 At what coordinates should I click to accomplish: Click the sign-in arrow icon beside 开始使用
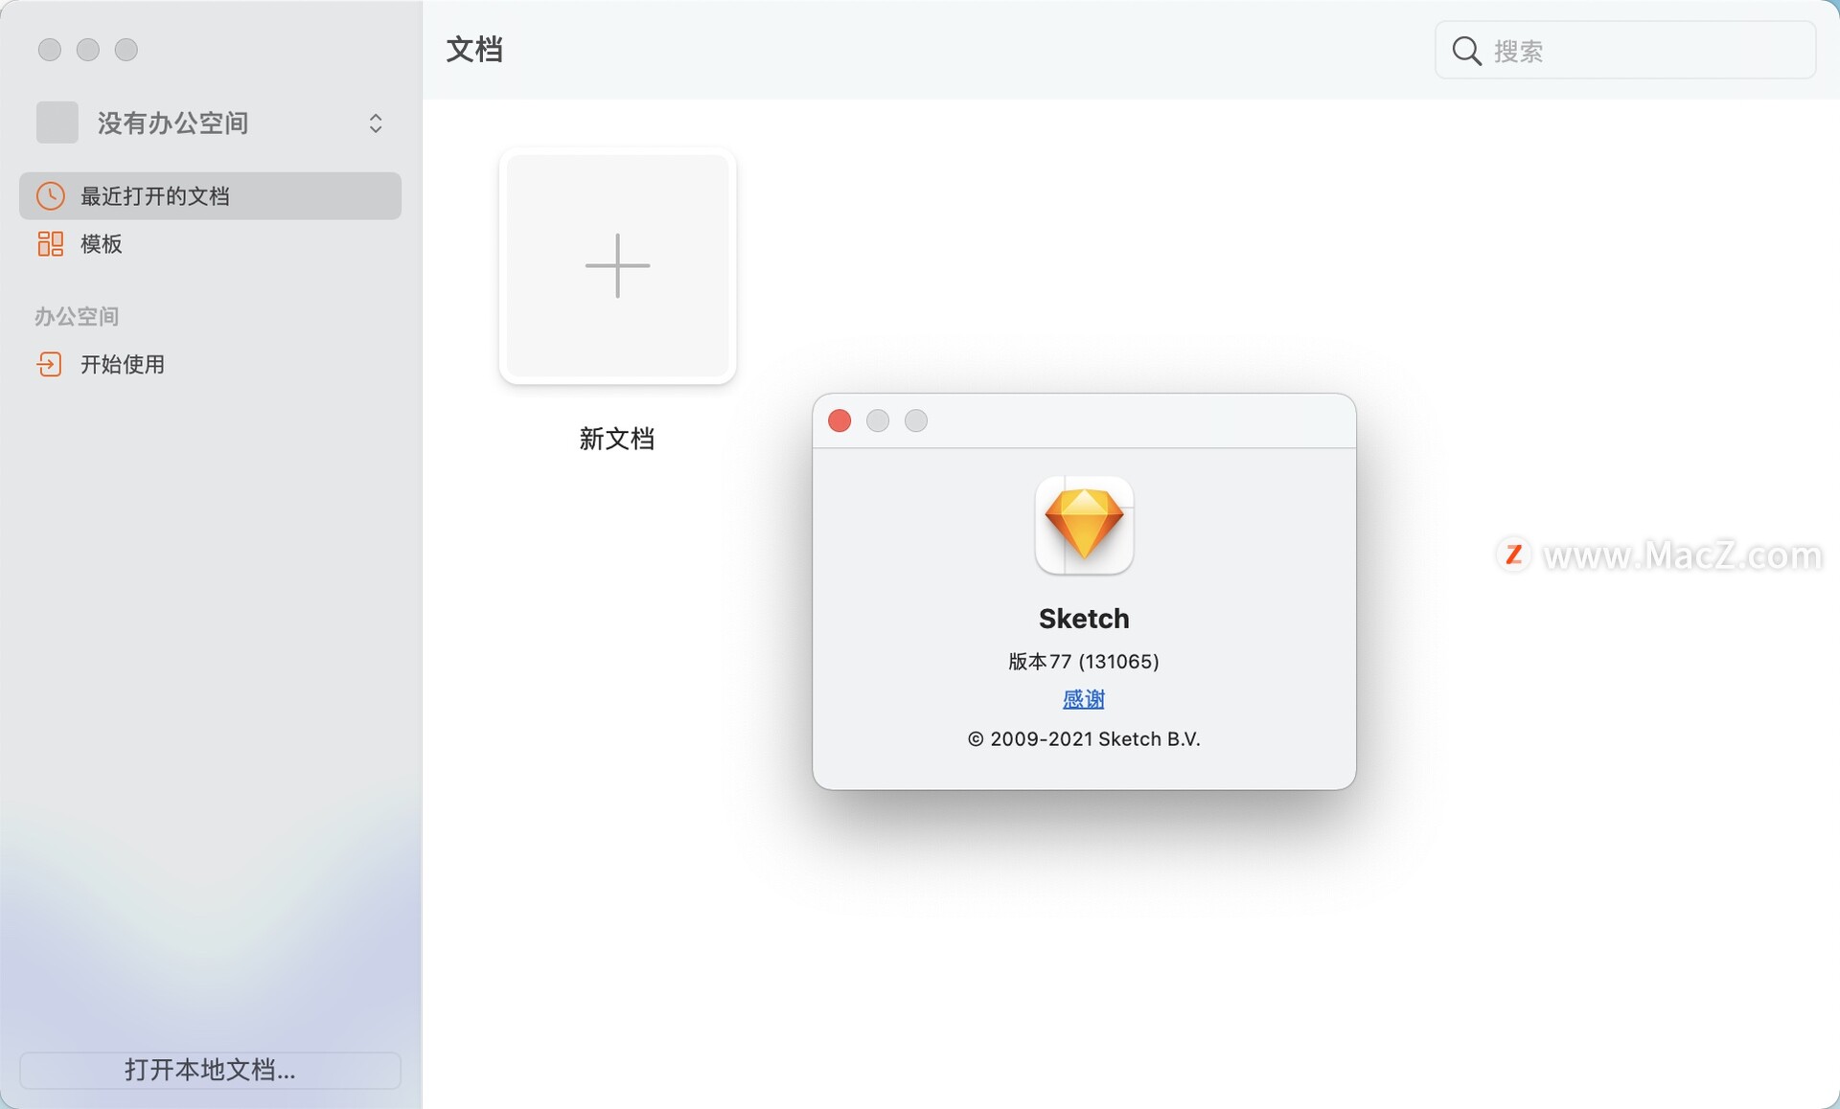(x=50, y=364)
